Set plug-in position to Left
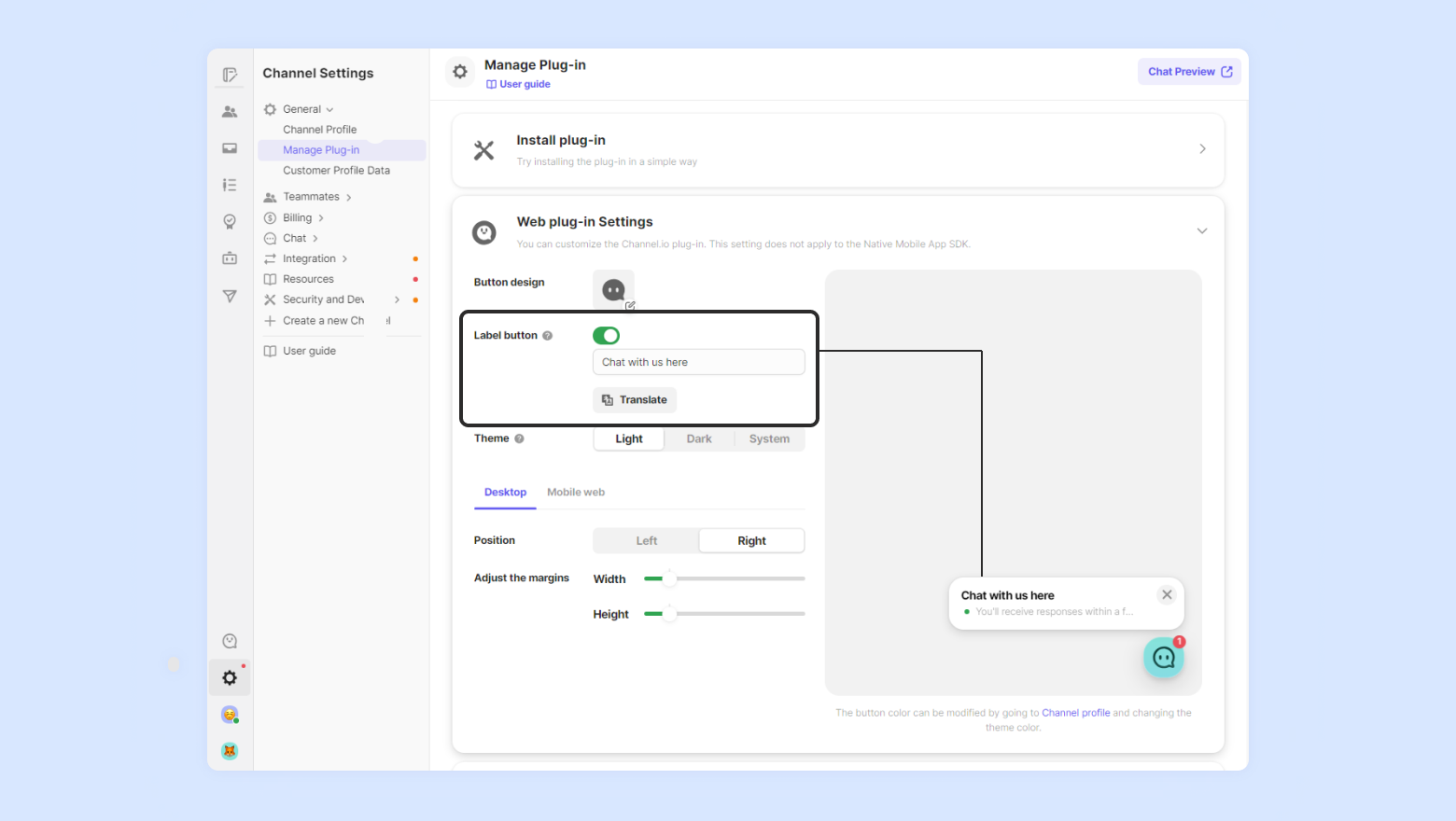Image resolution: width=1456 pixels, height=821 pixels. 646,541
